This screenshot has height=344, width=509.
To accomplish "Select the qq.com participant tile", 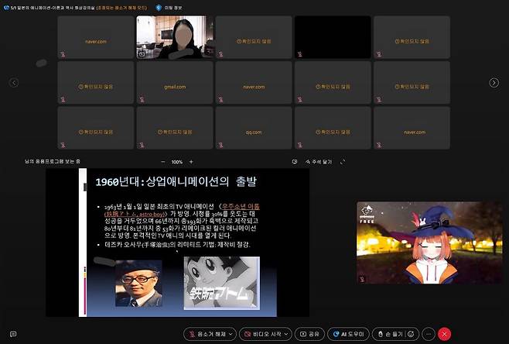I will pyautogui.click(x=254, y=128).
